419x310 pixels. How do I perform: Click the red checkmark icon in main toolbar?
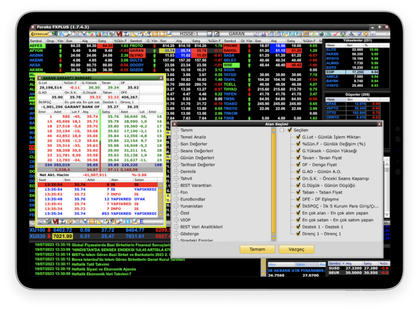(336, 34)
